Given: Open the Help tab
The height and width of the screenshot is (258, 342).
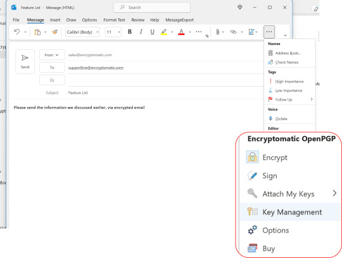Looking at the screenshot, I should coord(155,20).
